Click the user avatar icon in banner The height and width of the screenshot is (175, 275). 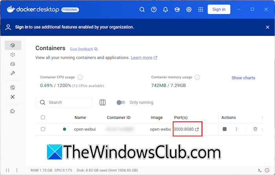(8, 27)
